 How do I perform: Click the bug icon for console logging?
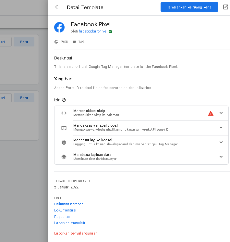pos(64,142)
